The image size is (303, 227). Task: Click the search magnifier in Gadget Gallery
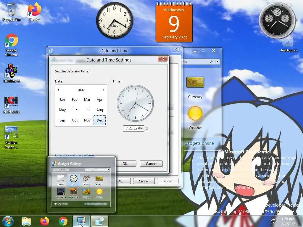(x=212, y=61)
